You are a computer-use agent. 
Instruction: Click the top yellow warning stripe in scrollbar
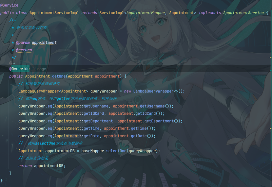[271, 52]
